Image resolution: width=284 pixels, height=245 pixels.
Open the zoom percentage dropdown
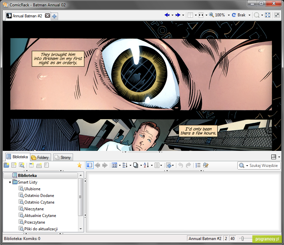point(229,15)
